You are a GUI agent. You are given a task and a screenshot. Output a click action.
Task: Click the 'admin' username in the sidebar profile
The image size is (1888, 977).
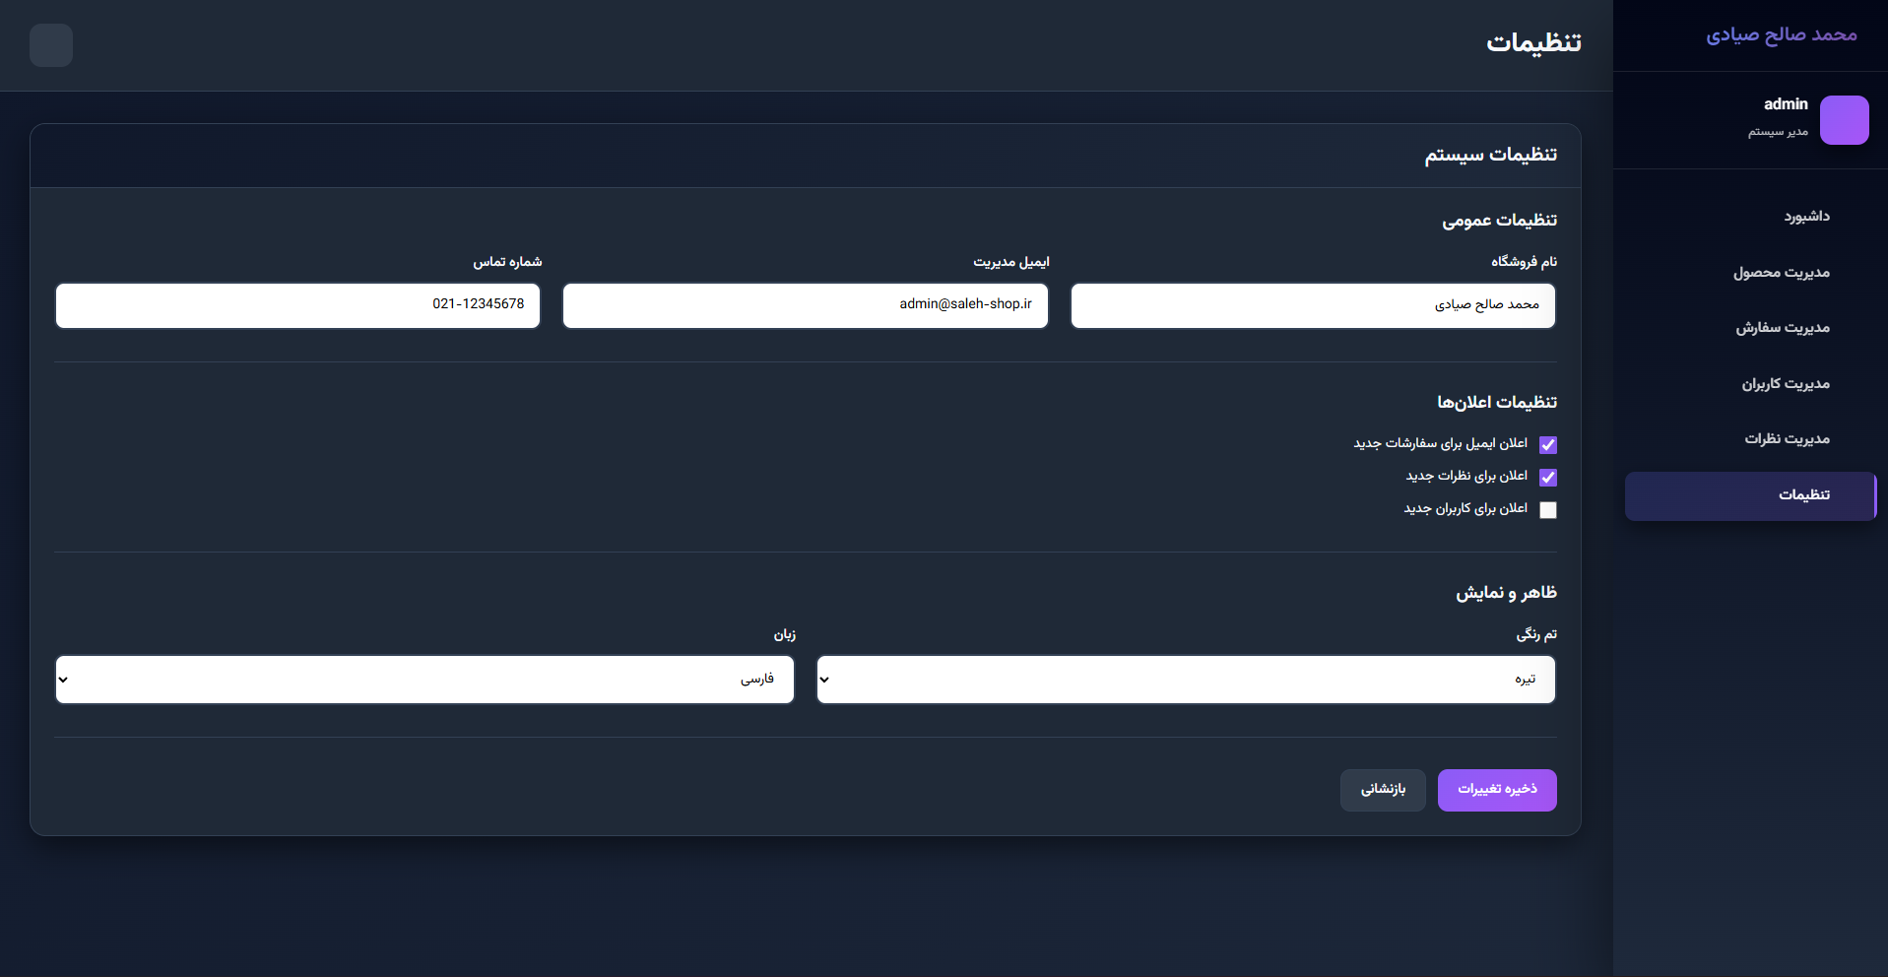point(1785,104)
